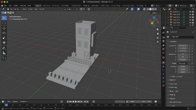Open the Modifiers wrench tab

pos(163,66)
